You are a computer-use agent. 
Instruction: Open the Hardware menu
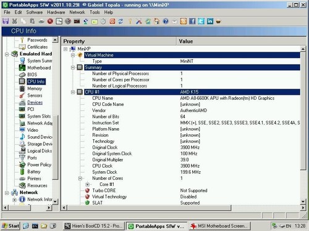pyautogui.click(x=56, y=12)
